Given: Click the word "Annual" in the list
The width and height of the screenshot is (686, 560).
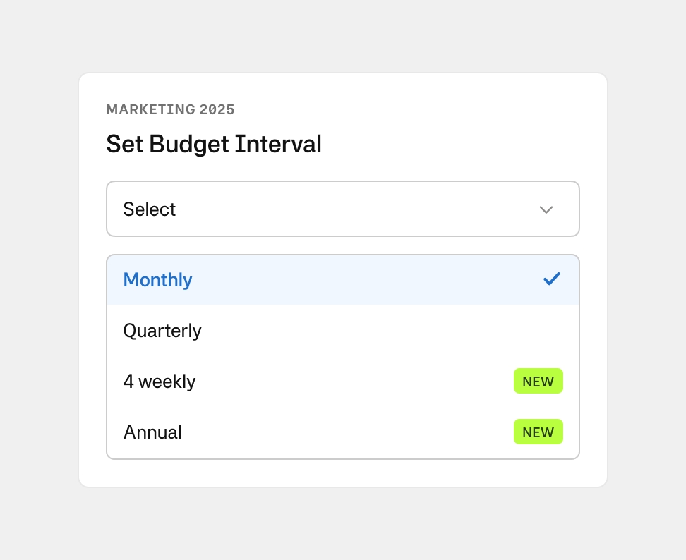Looking at the screenshot, I should click(x=152, y=432).
